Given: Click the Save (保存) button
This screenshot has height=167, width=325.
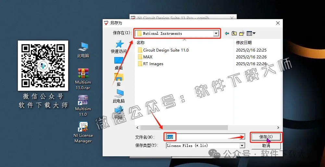Looking at the screenshot, I should click(266, 137).
